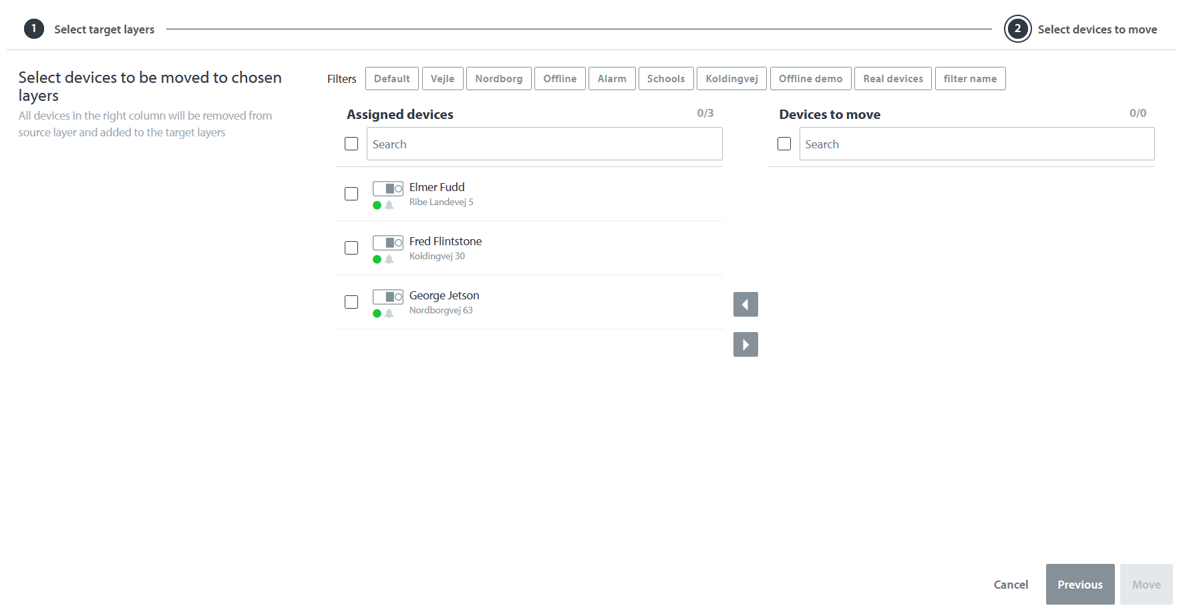Apply the Offline demo filter
The width and height of the screenshot is (1183, 612).
pyautogui.click(x=810, y=79)
